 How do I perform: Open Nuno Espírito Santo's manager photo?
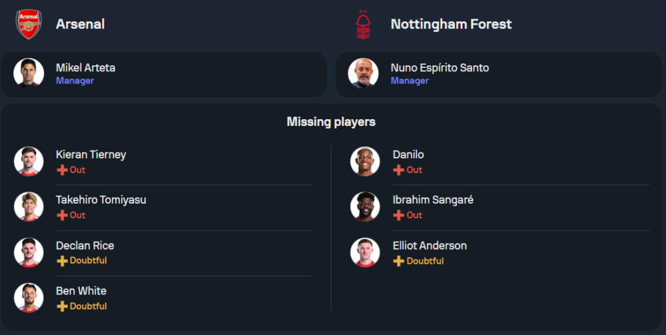pos(364,73)
